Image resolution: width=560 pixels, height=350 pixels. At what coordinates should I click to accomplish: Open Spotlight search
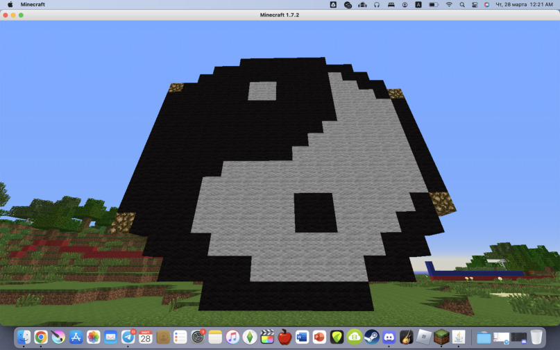[462, 5]
